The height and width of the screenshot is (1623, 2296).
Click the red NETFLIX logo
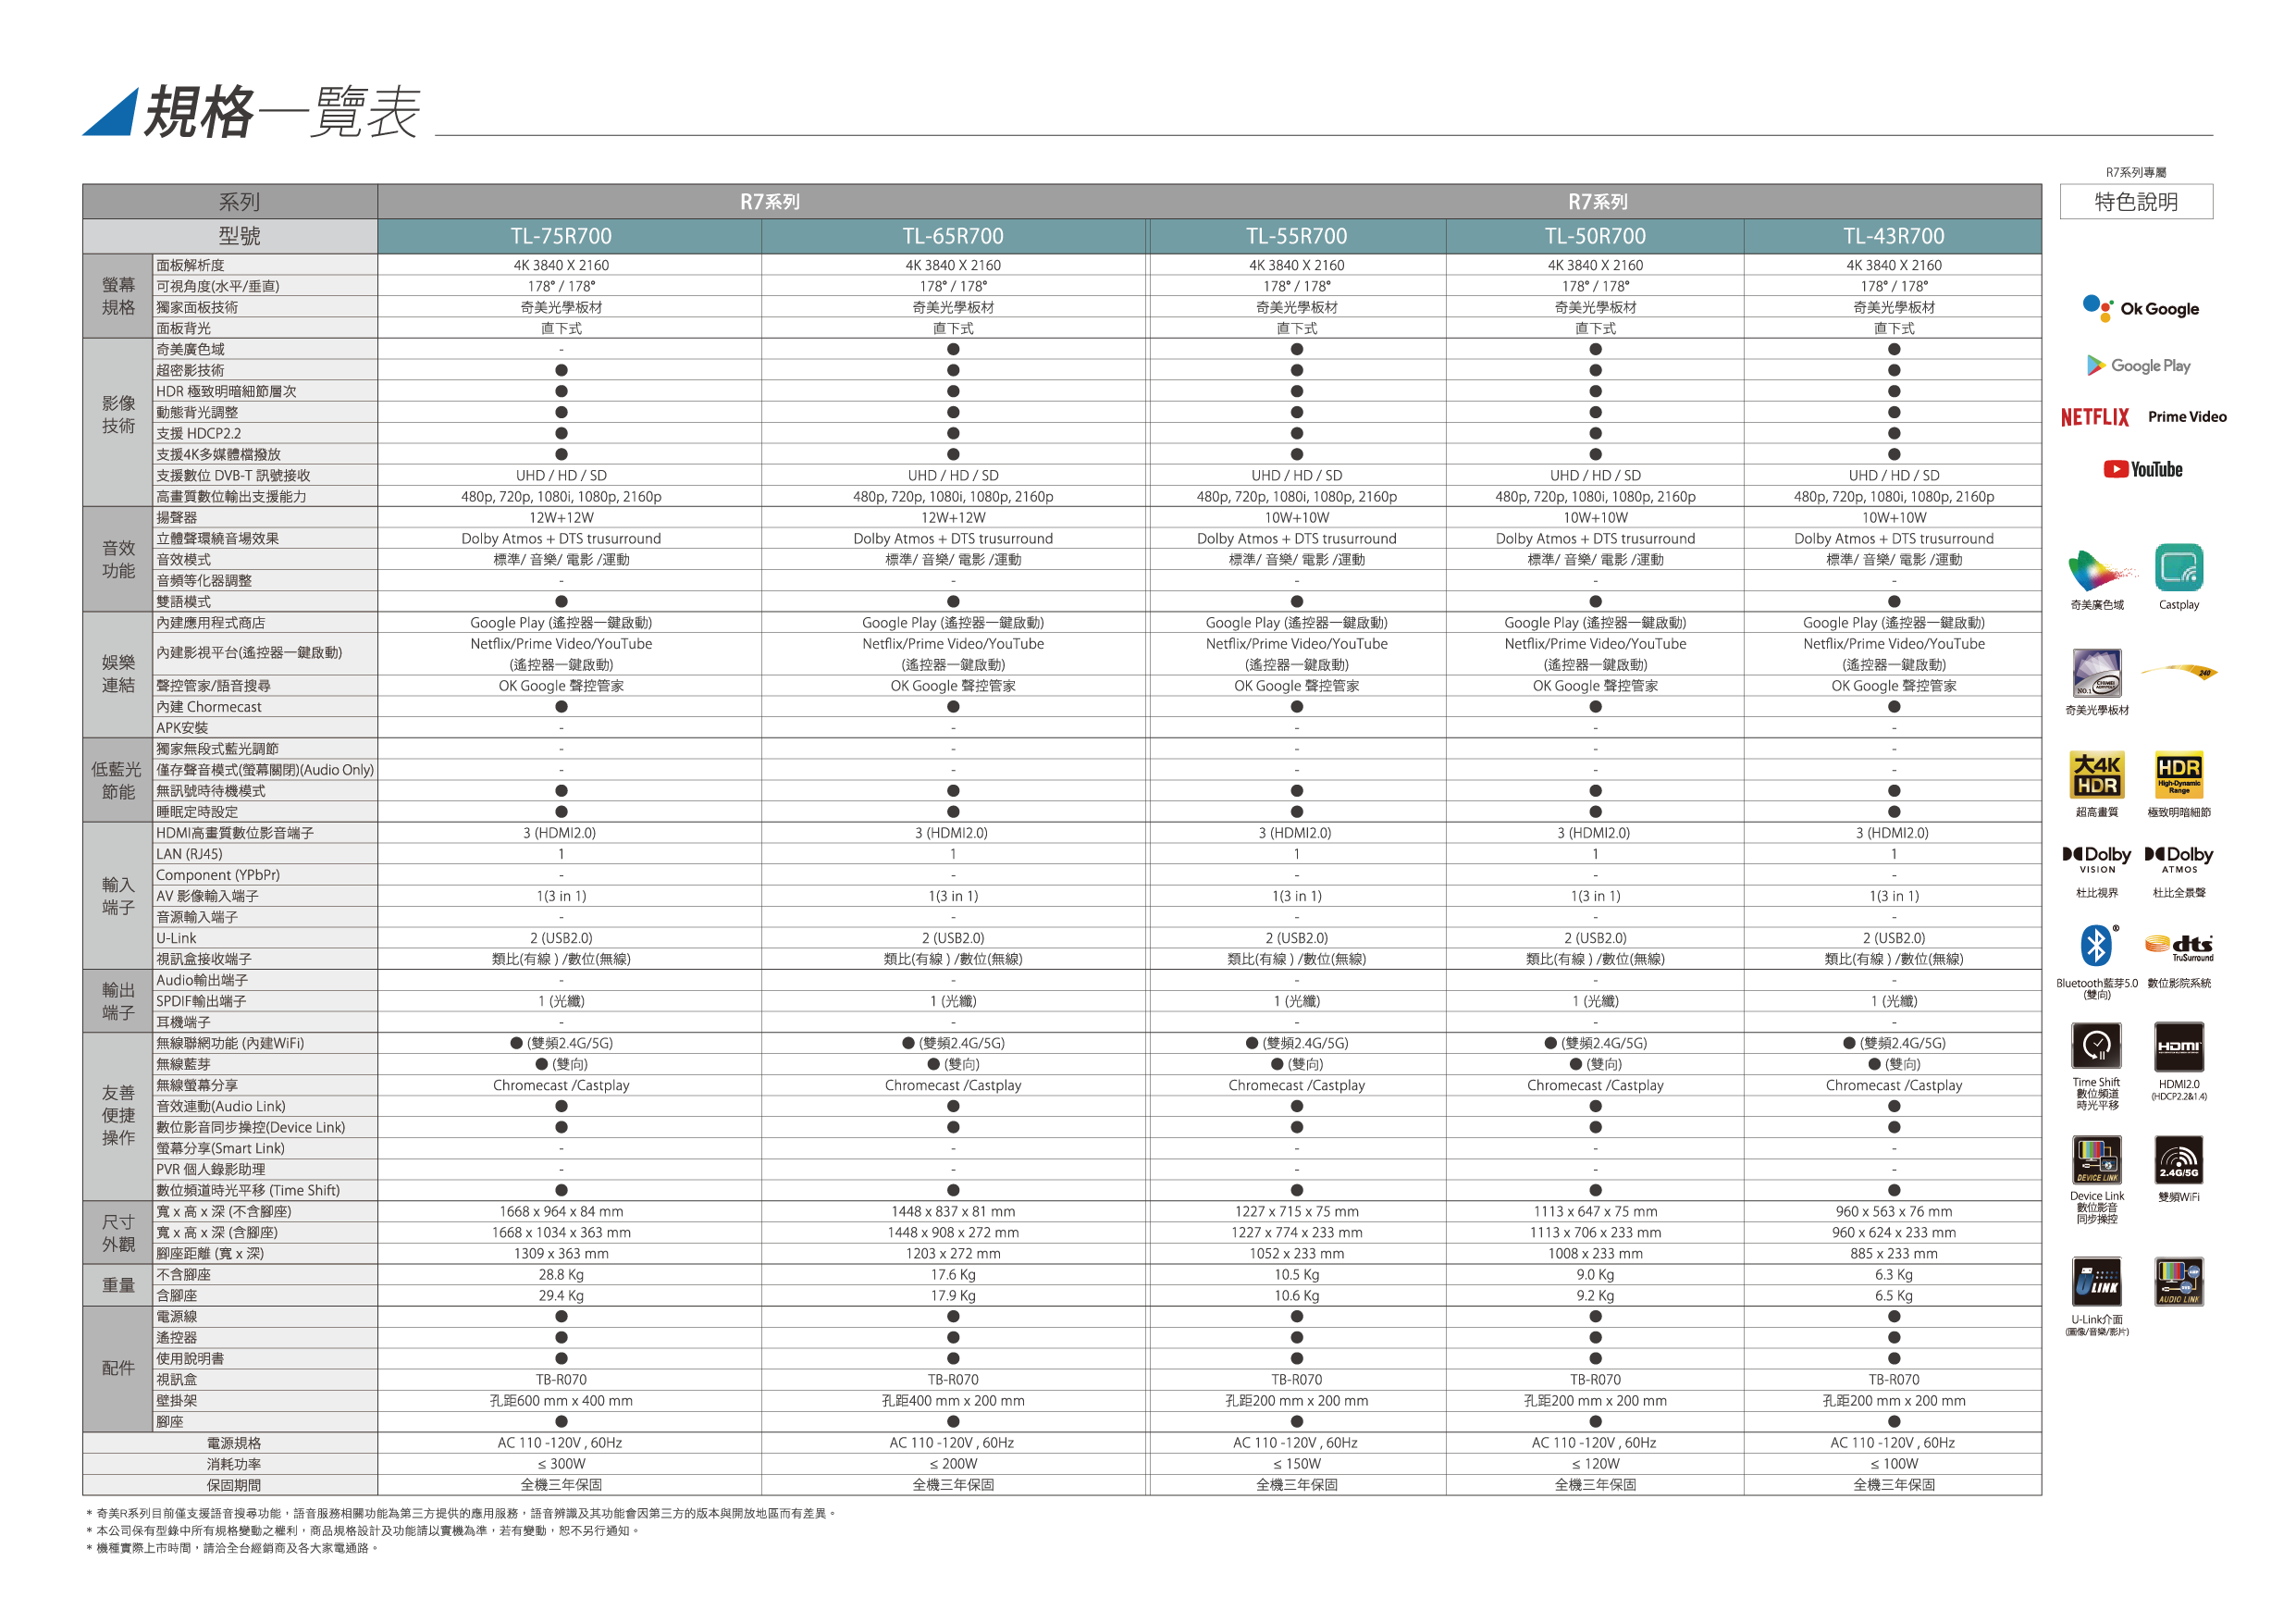coord(2095,417)
